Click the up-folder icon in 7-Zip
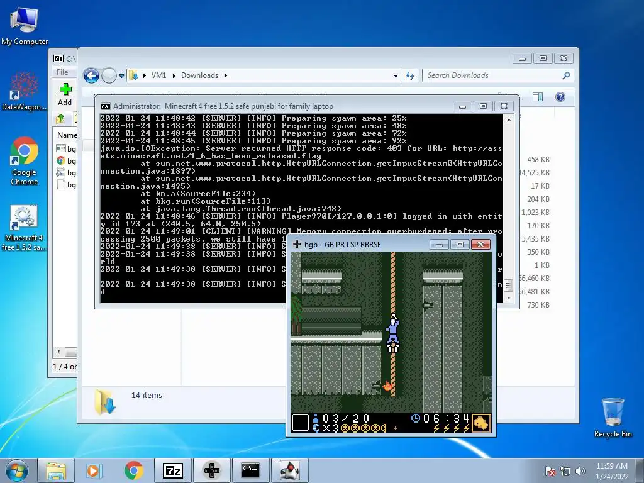This screenshot has width=644, height=483. (60, 119)
